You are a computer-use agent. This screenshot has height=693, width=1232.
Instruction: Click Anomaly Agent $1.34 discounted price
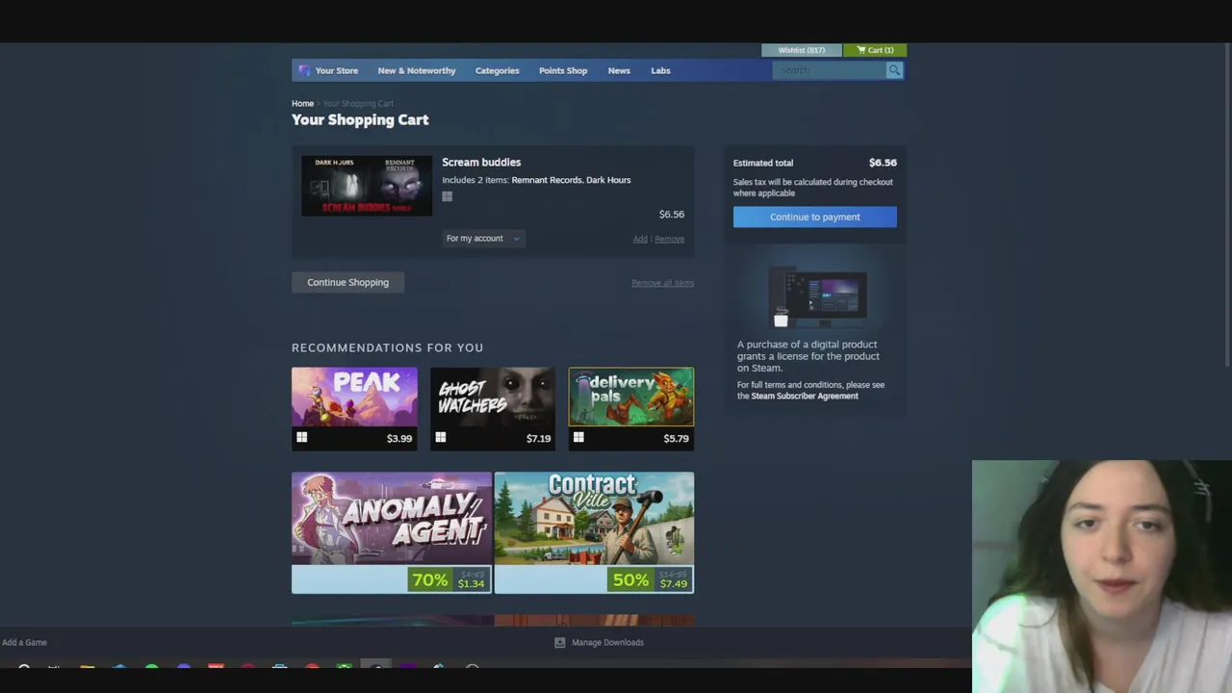[471, 584]
